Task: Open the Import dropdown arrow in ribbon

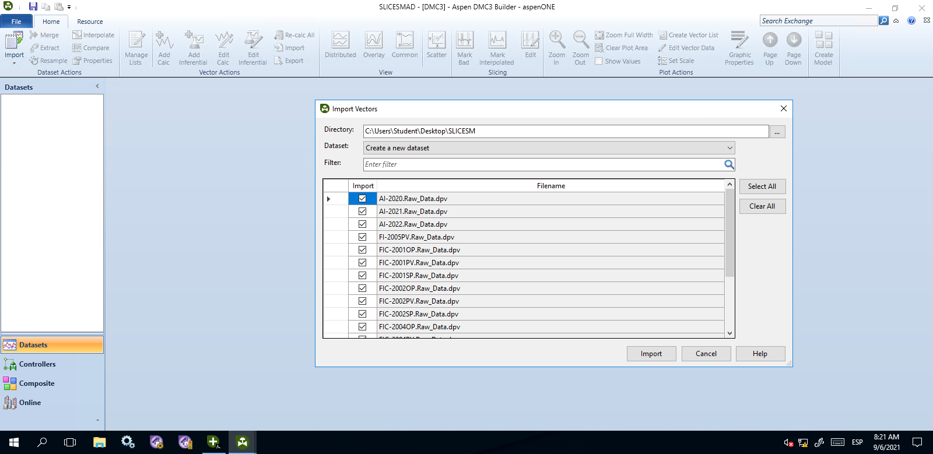Action: click(x=14, y=63)
